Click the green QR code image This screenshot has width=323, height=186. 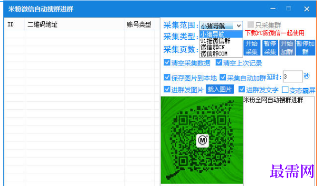click(202, 140)
